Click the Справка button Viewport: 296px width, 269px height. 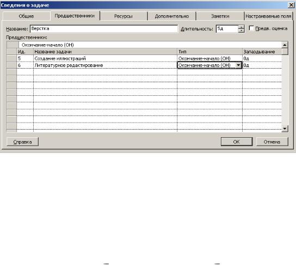coord(22,142)
